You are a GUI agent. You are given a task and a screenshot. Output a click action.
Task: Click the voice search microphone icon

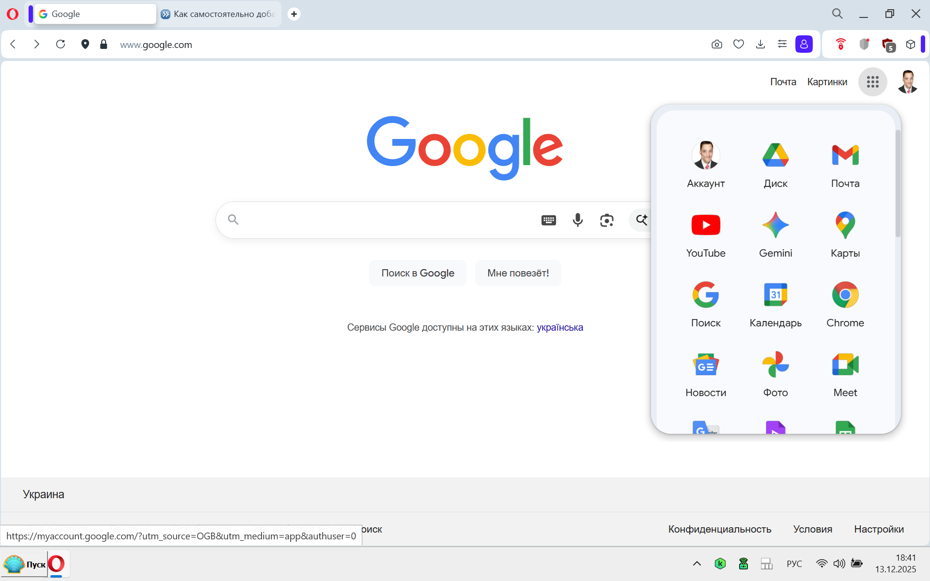click(577, 220)
